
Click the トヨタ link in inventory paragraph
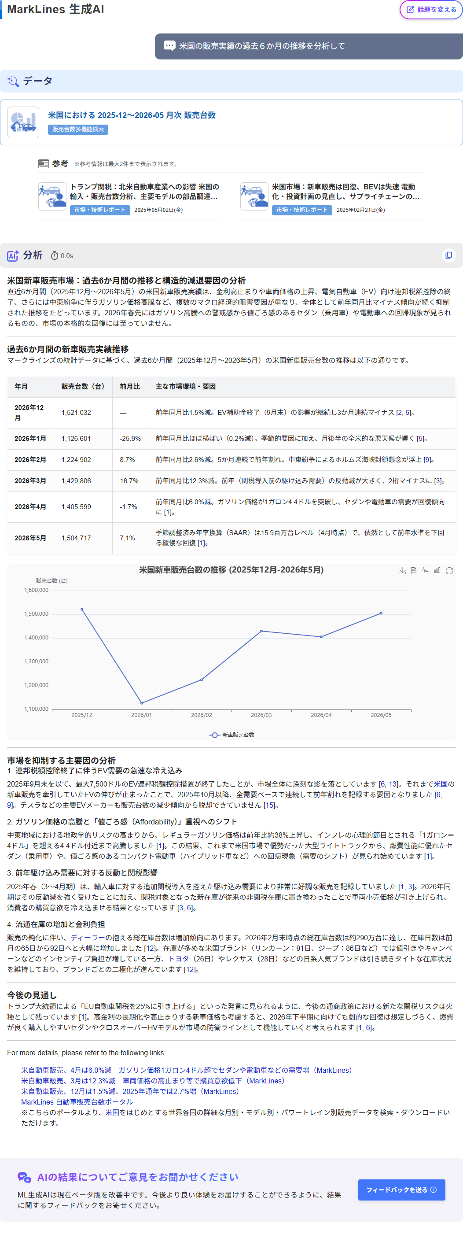tap(179, 959)
